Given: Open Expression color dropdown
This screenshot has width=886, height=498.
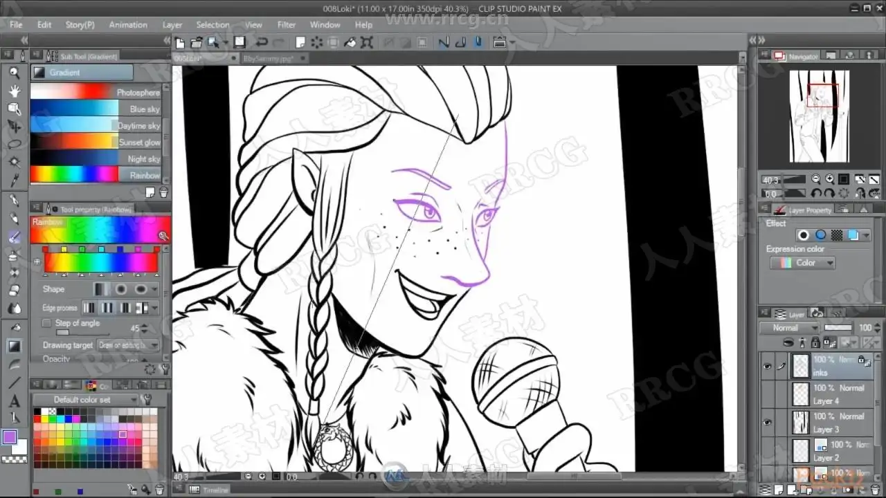Looking at the screenshot, I should click(x=803, y=263).
